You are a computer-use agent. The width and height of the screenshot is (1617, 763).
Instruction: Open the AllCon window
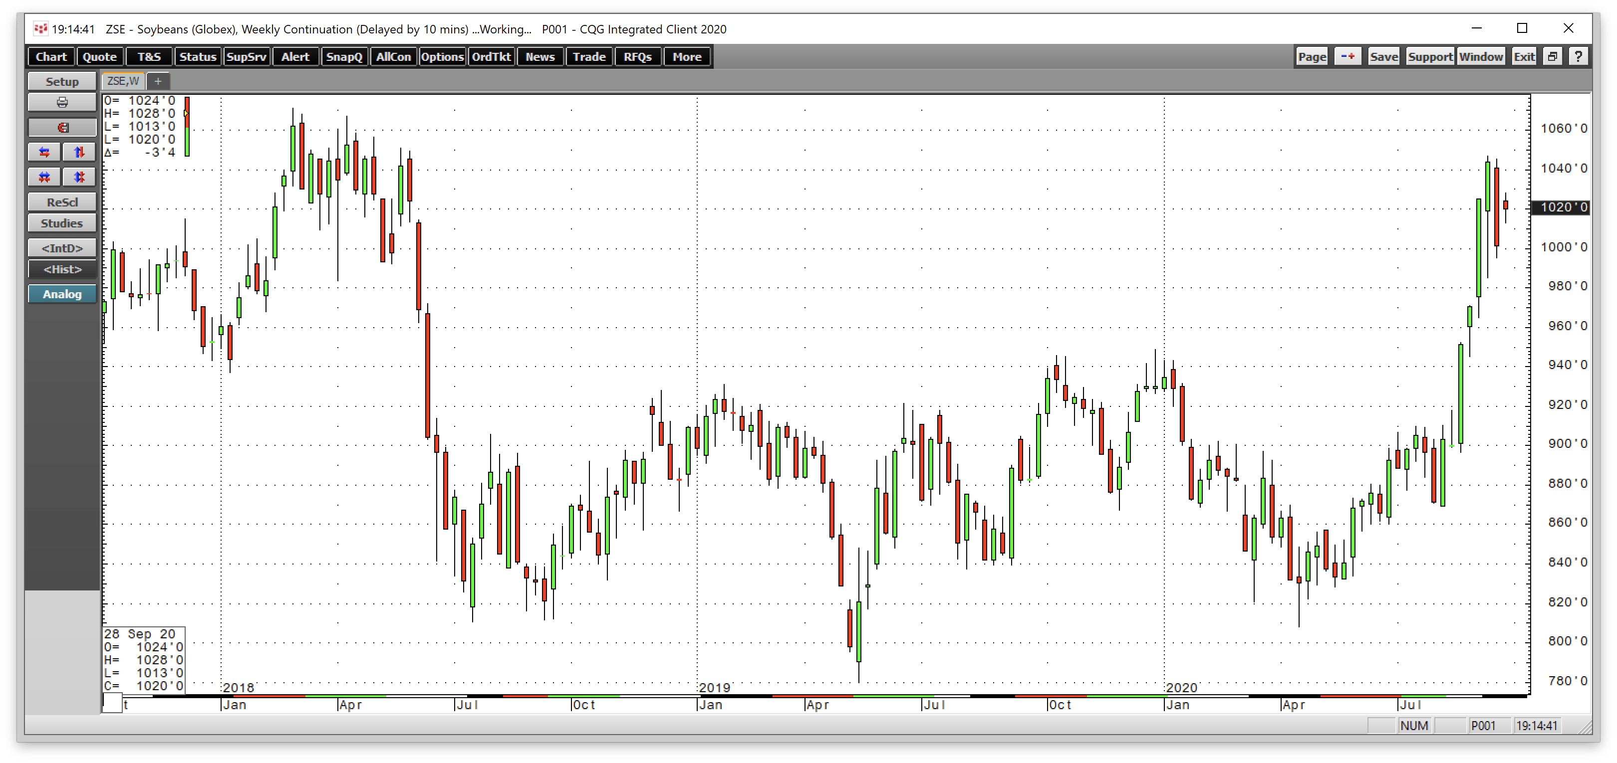click(x=393, y=56)
